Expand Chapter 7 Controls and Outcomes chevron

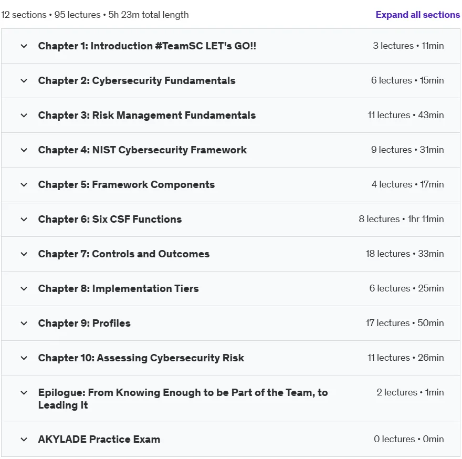point(24,254)
